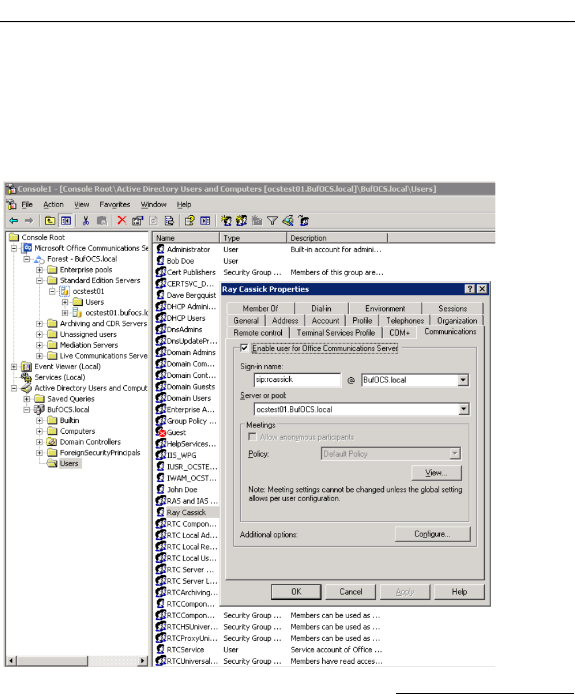Click the Create new group toolbar icon

point(241,220)
